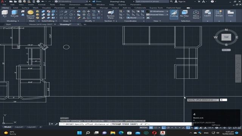Expand the Modeling panel
The width and height of the screenshot is (242, 136).
(x=12, y=21)
